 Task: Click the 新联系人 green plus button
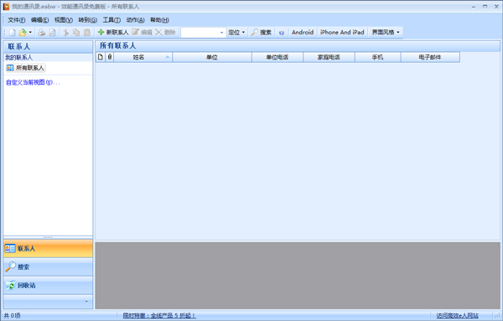(113, 33)
